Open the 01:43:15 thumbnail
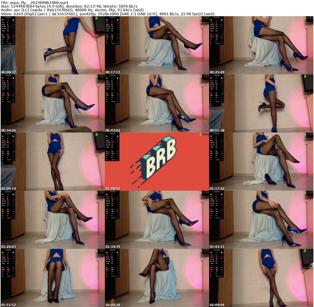This screenshot has height=307, width=314. (x=261, y=220)
